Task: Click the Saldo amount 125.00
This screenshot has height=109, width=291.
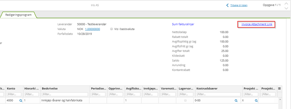Action: pos(224,61)
